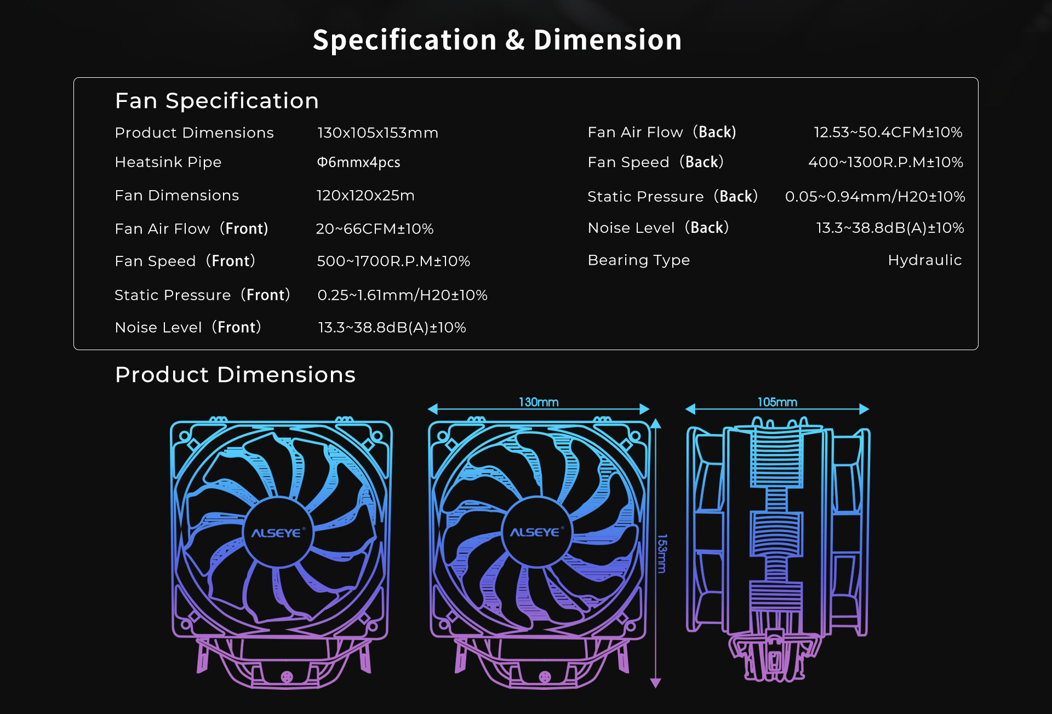This screenshot has width=1052, height=714.
Task: Click the 120x120x25m fan dimensions value
Action: coord(365,196)
